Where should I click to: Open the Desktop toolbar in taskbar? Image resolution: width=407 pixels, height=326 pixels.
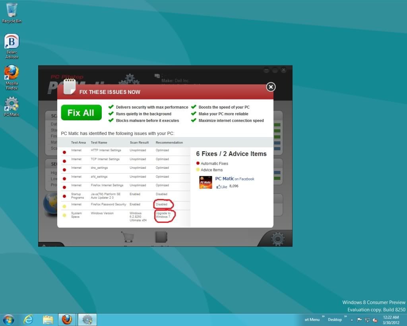point(335,320)
